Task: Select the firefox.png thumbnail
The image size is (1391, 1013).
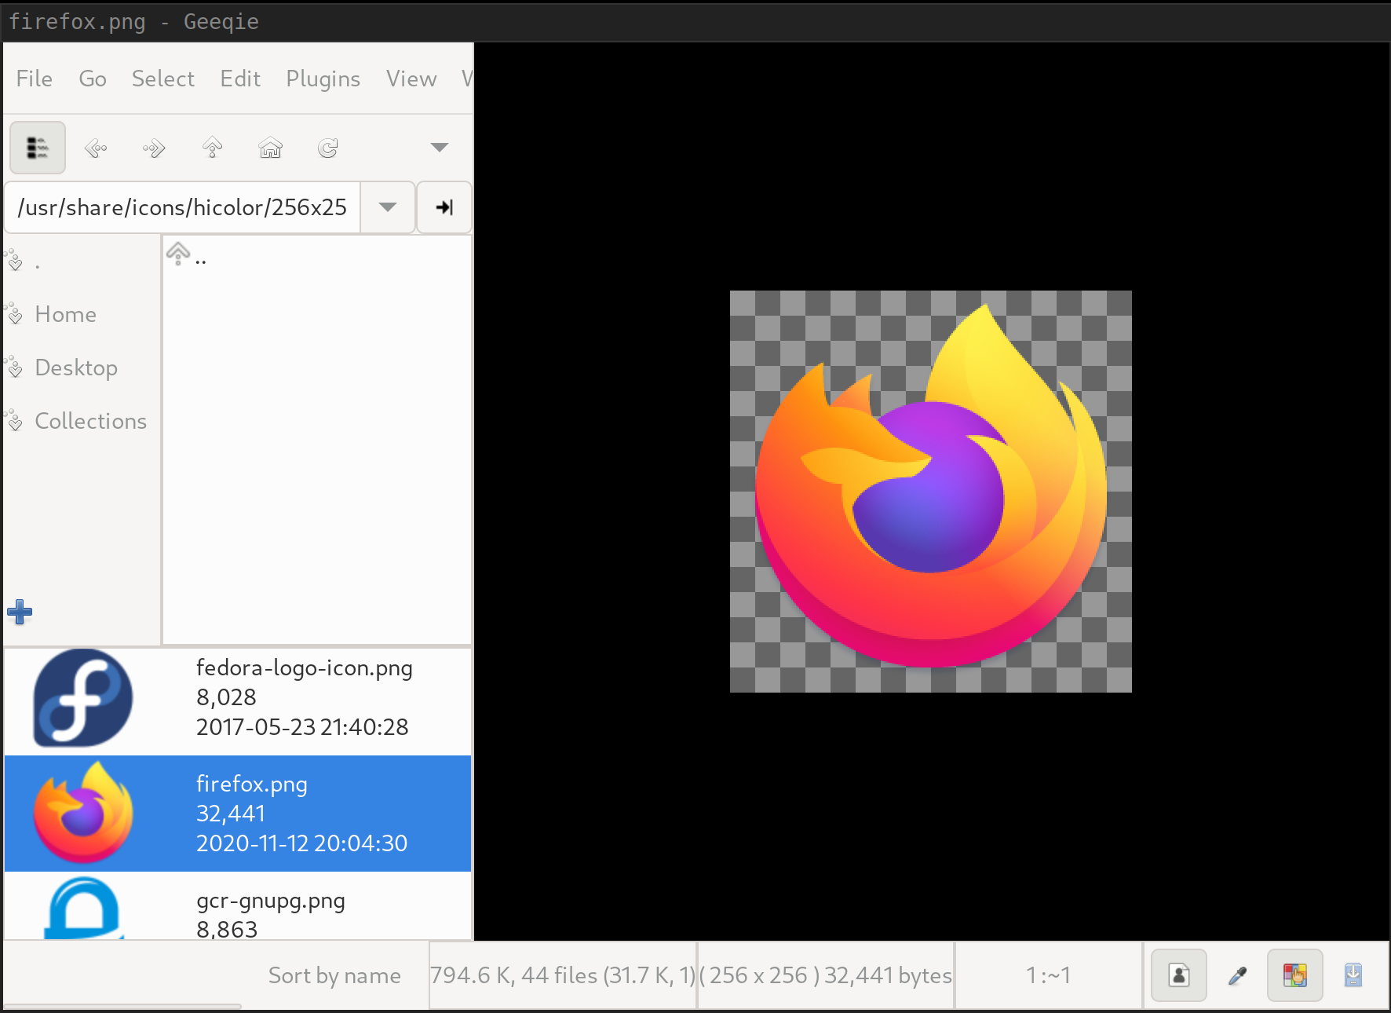Action: 83,812
